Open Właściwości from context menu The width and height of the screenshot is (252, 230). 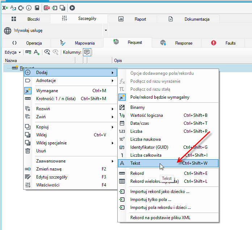tap(70, 185)
